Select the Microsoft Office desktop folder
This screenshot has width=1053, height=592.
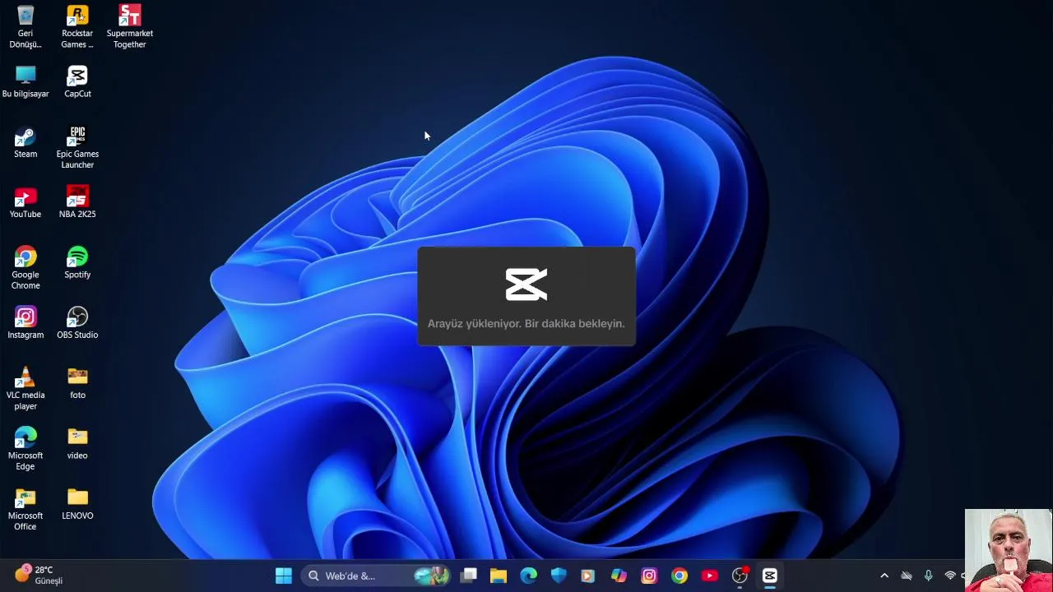(26, 510)
